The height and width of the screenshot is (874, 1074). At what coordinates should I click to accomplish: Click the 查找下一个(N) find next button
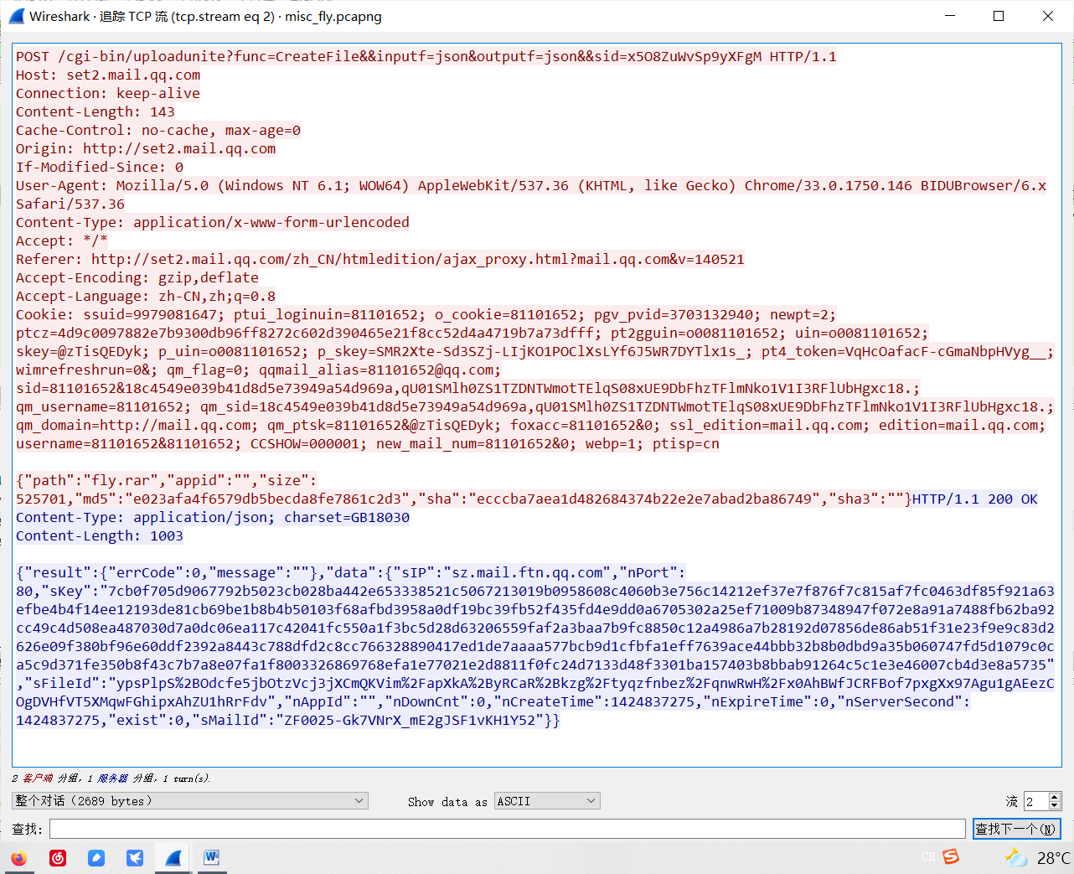pyautogui.click(x=1017, y=829)
